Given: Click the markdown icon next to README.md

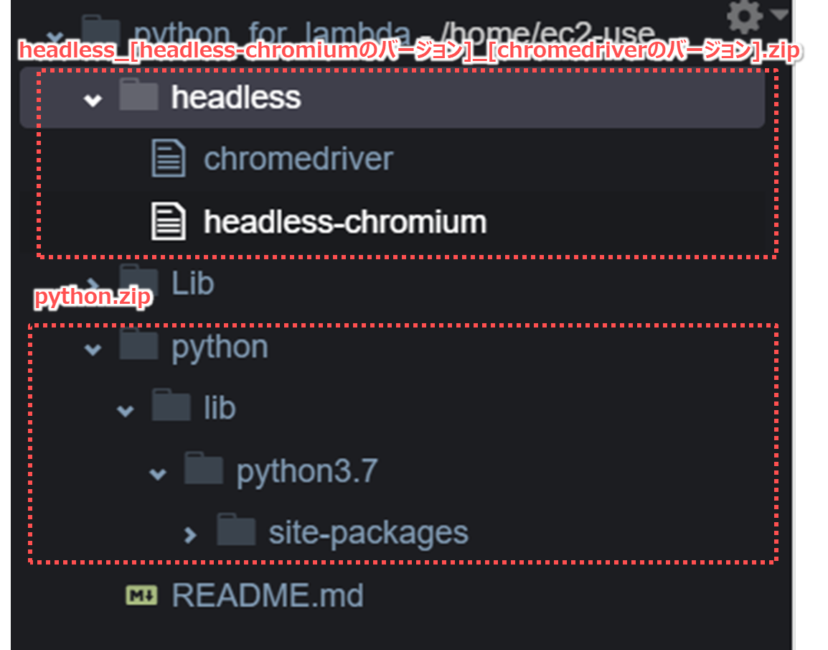Looking at the screenshot, I should [141, 595].
